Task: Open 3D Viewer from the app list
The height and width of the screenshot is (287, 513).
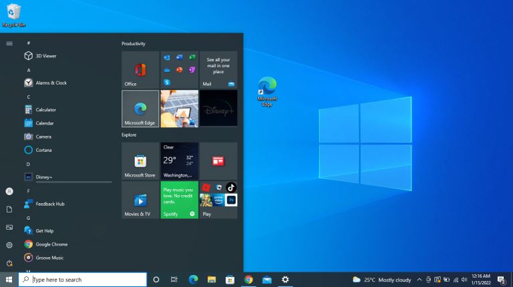Action: [67, 56]
